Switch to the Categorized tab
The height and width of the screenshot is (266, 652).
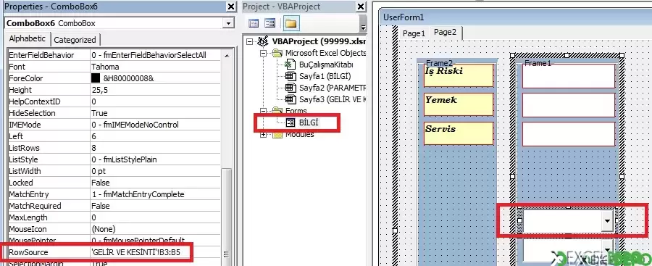(x=75, y=40)
